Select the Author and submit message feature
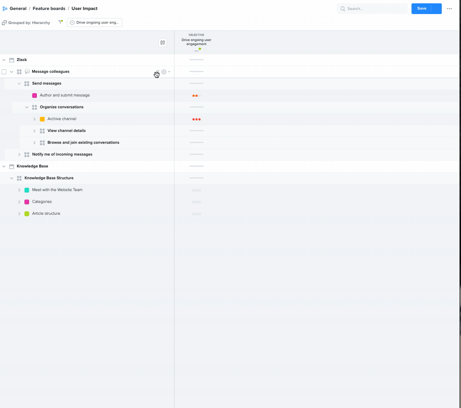Screen dimensions: 461x408 click(x=65, y=95)
